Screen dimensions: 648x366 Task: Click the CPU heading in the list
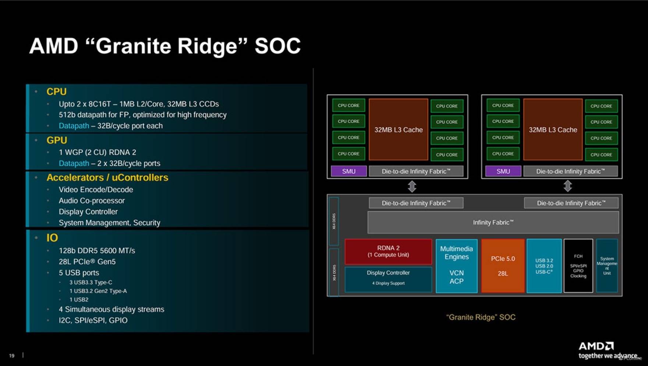[x=56, y=92]
